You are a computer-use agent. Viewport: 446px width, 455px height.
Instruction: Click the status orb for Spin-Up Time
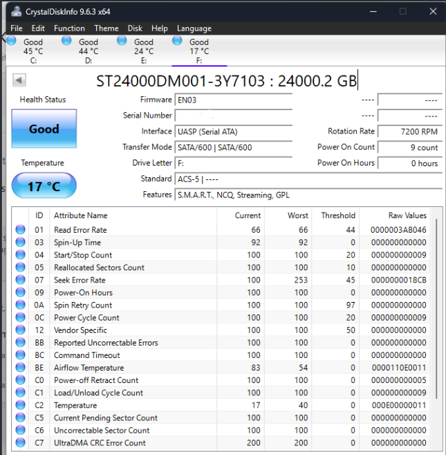pos(20,242)
